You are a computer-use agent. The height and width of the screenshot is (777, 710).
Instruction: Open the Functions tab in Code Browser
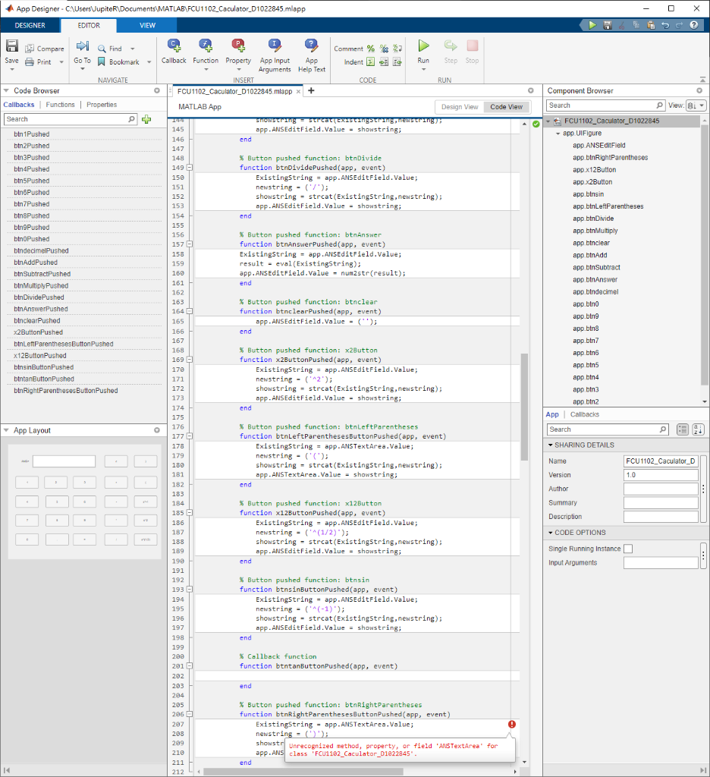[x=60, y=105]
